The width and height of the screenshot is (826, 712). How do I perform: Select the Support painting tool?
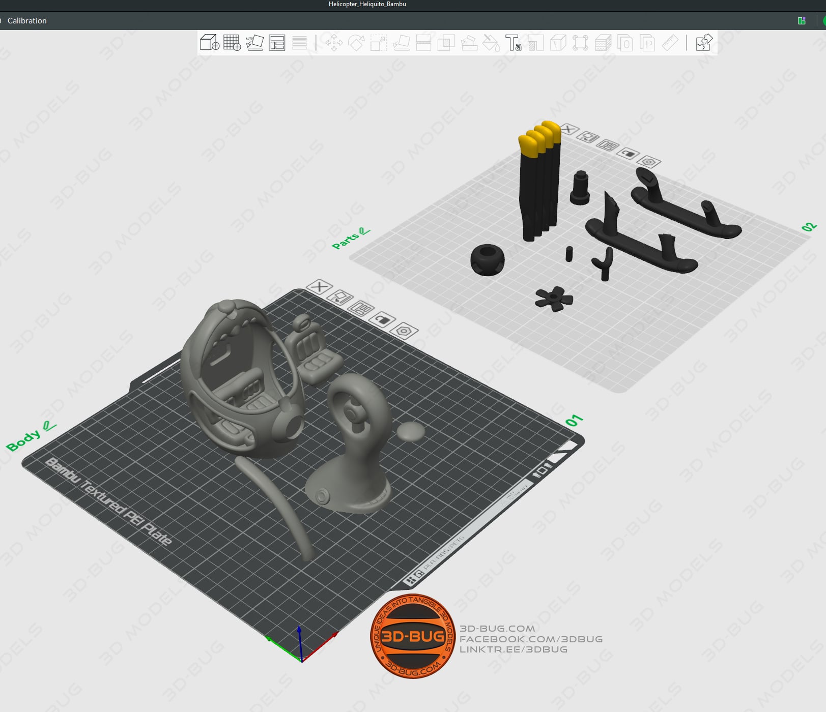pyautogui.click(x=469, y=43)
